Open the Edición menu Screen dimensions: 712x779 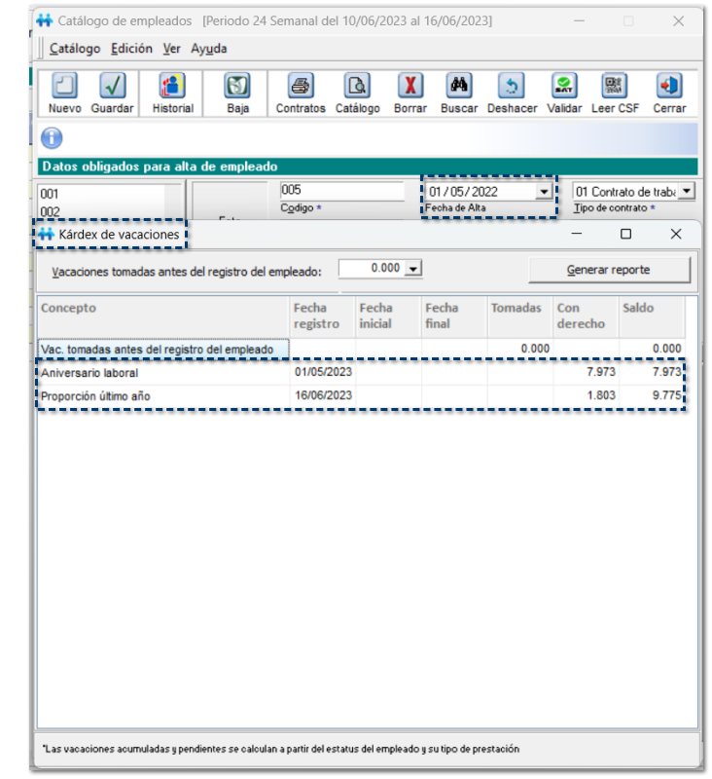(x=131, y=49)
